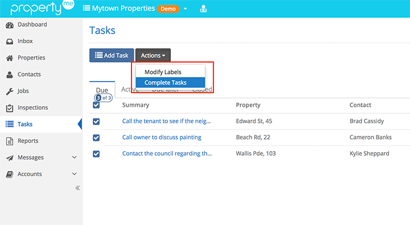Select the Tasks list icon in sidebar

(10, 124)
